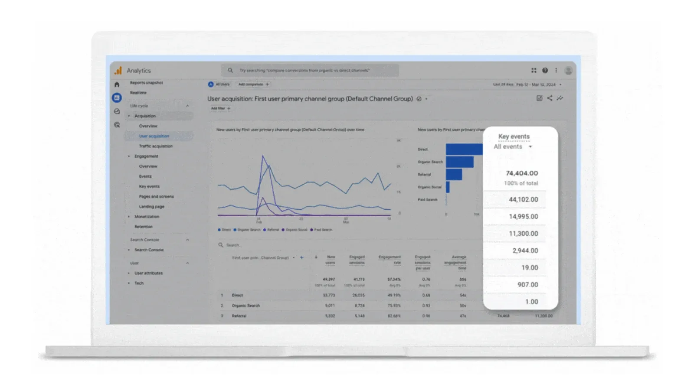The height and width of the screenshot is (390, 694).
Task: Click the 44,102.00 key events value
Action: coord(523,199)
